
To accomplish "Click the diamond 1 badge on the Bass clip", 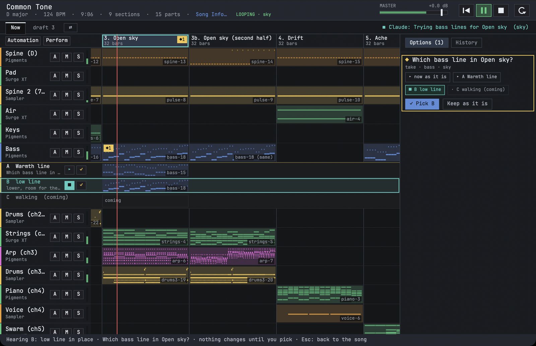I will (x=109, y=148).
